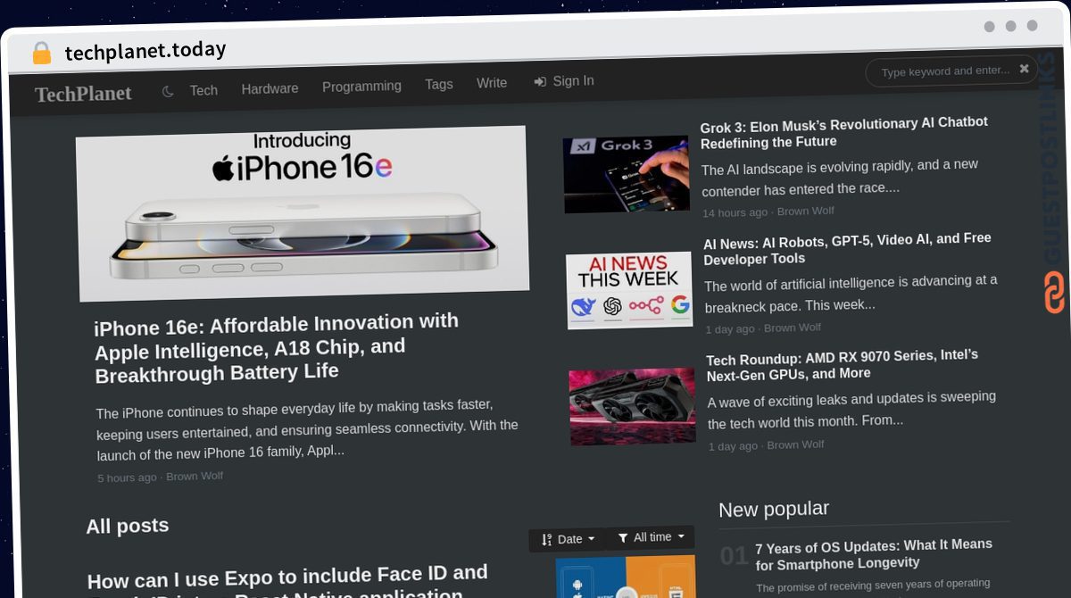Open the Tags page
This screenshot has height=598, width=1071.
pyautogui.click(x=439, y=84)
